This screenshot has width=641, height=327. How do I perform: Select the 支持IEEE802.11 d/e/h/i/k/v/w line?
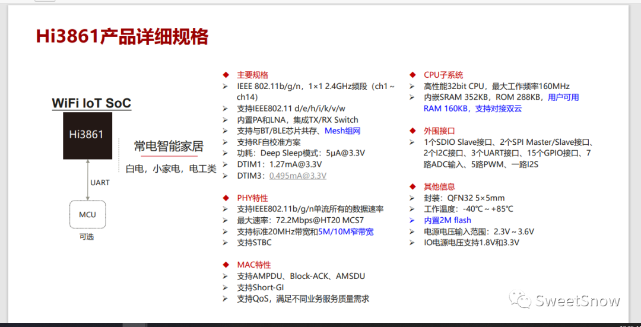(x=291, y=109)
